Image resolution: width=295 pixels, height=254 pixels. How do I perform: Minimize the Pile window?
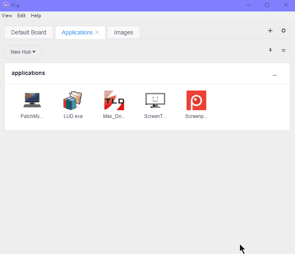249,5
